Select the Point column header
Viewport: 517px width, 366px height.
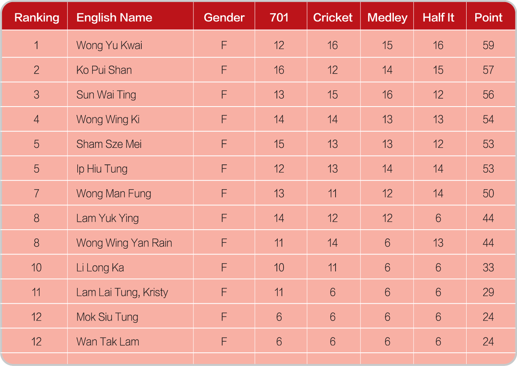tap(488, 18)
